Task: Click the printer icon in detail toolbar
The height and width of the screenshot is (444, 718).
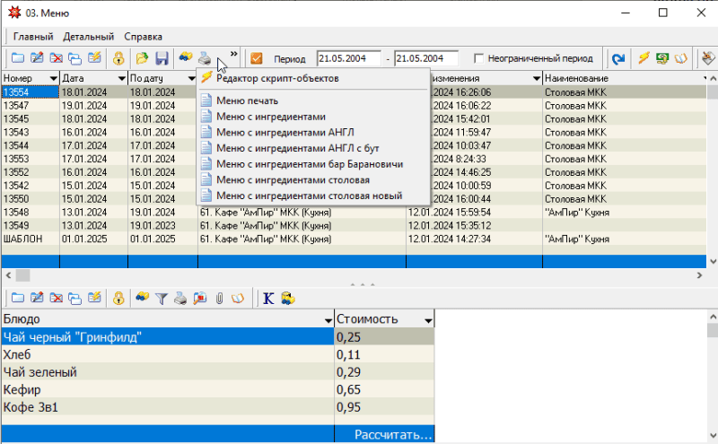Action: [181, 298]
